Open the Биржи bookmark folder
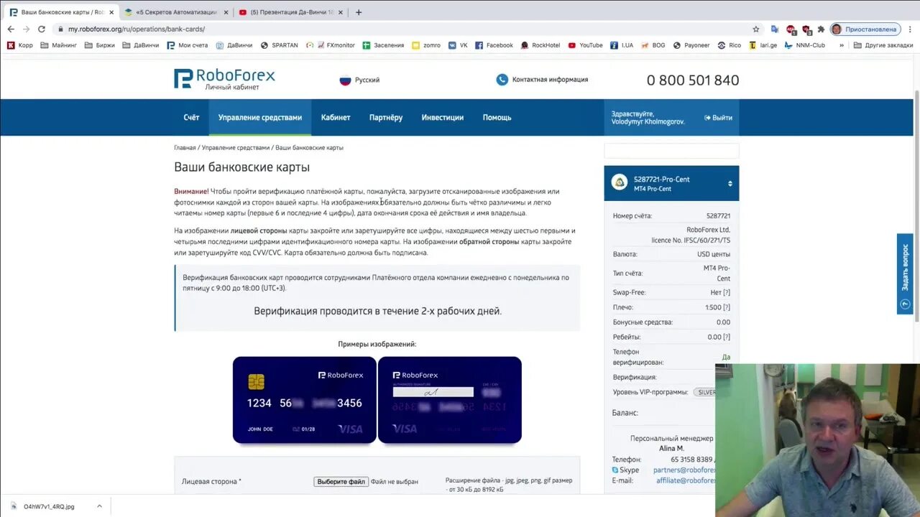 [x=99, y=45]
